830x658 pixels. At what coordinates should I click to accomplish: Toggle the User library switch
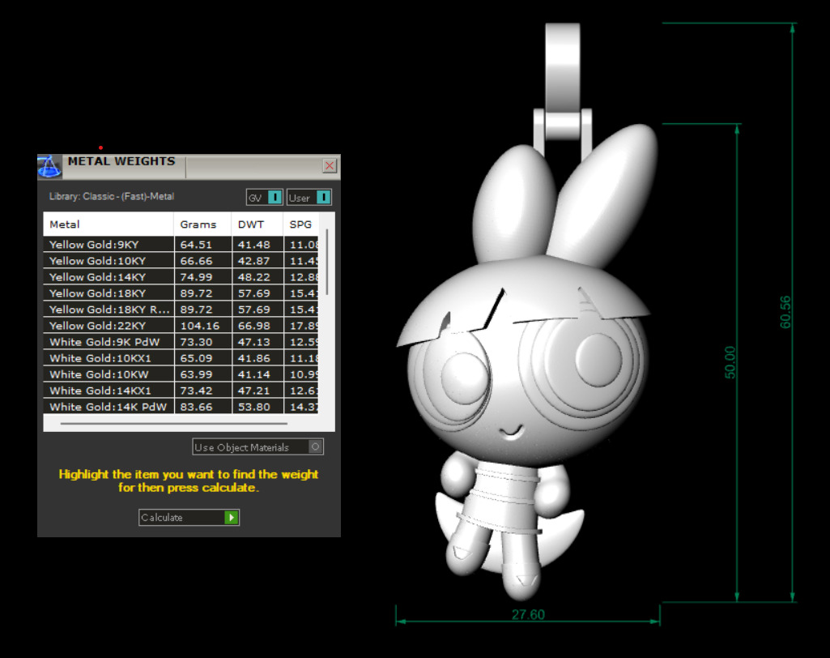(309, 198)
